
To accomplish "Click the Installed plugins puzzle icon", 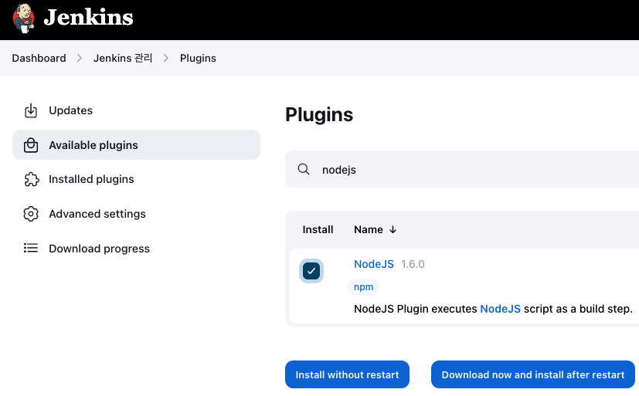I will tap(32, 180).
